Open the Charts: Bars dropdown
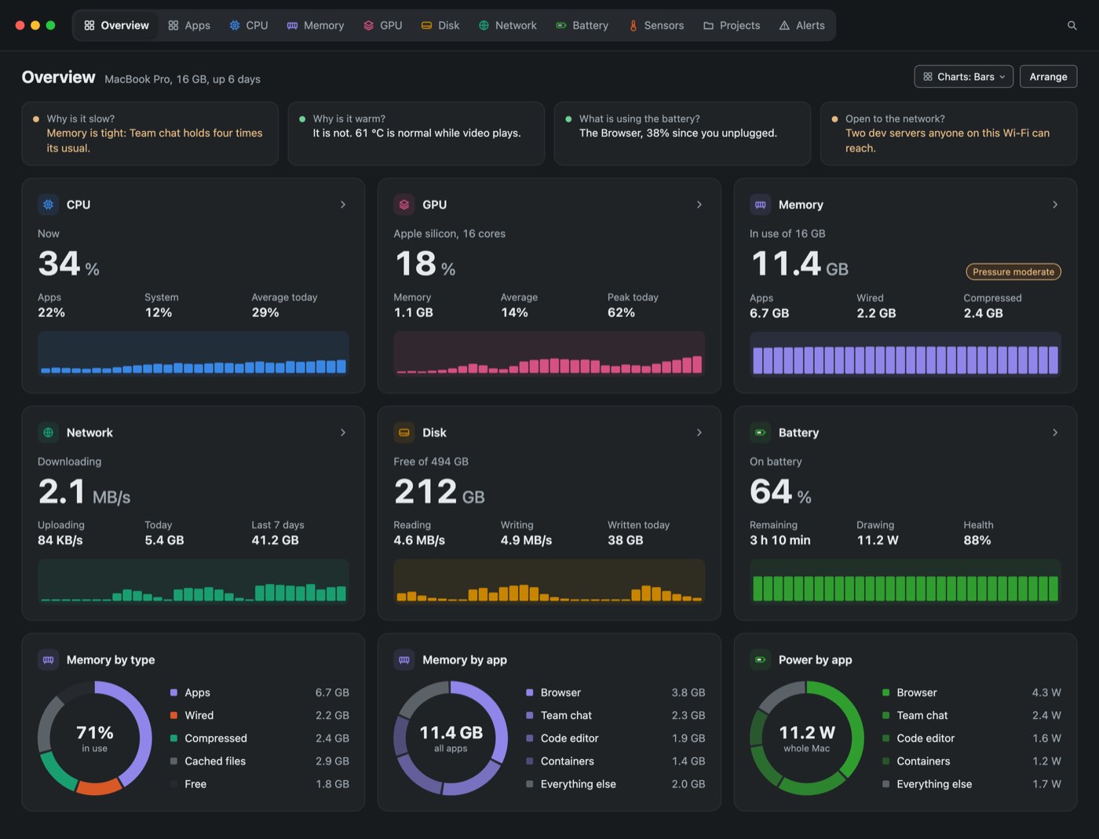This screenshot has width=1099, height=839. tap(964, 77)
